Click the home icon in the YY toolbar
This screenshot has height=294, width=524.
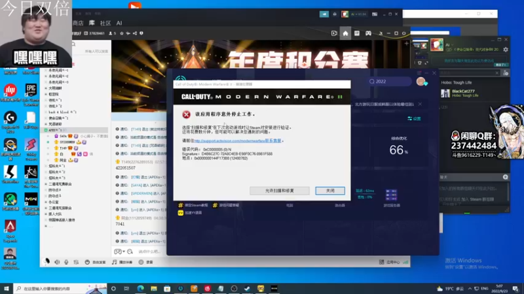(x=345, y=33)
